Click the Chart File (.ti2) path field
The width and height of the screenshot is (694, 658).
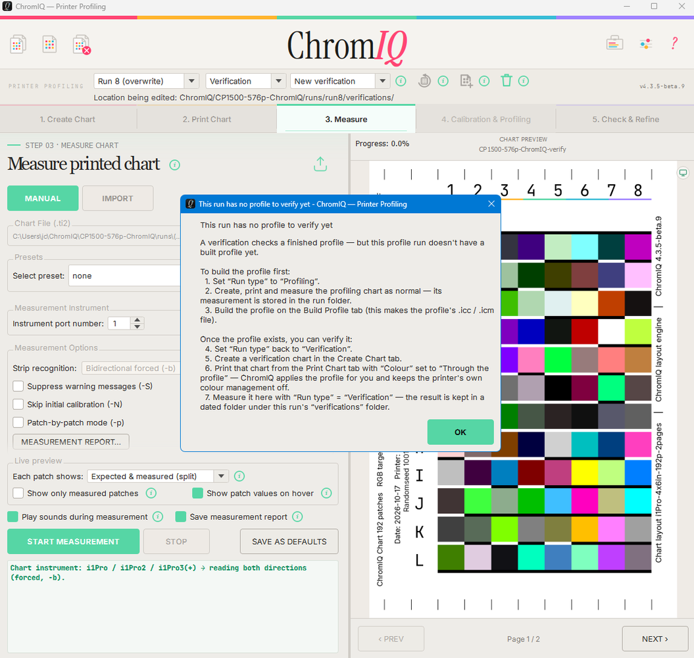(94, 236)
